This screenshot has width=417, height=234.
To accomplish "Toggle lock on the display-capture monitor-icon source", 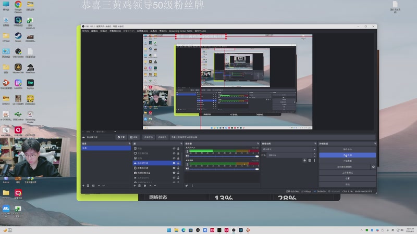I will tap(178, 153).
